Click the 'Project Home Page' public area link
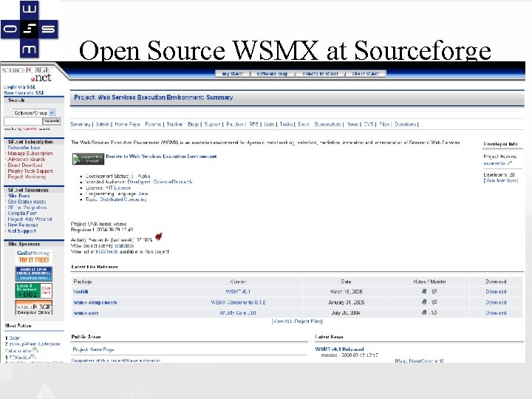The image size is (532, 399). pos(93,349)
